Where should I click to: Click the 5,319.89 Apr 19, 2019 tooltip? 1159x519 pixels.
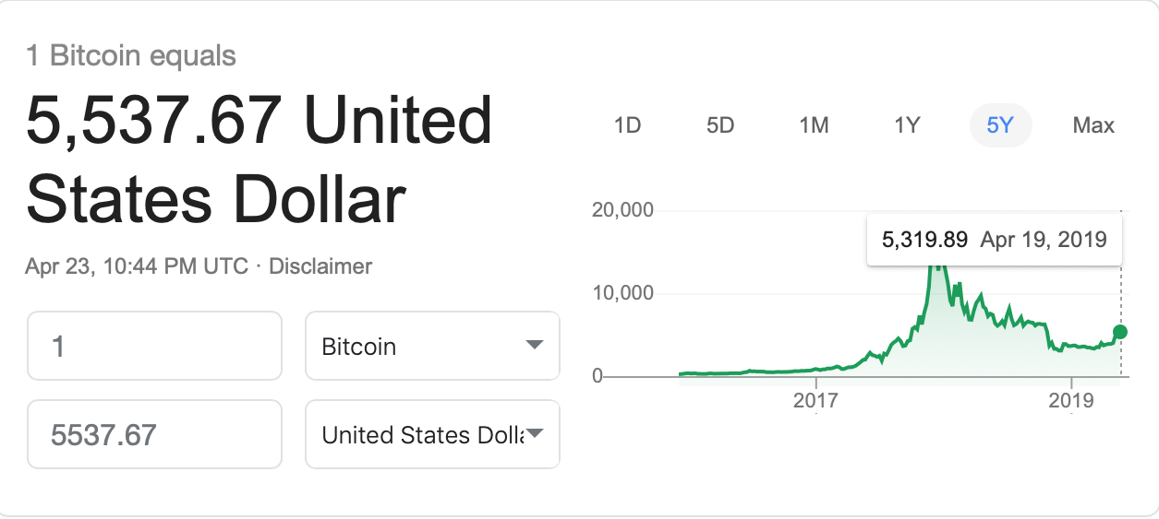[x=995, y=240]
